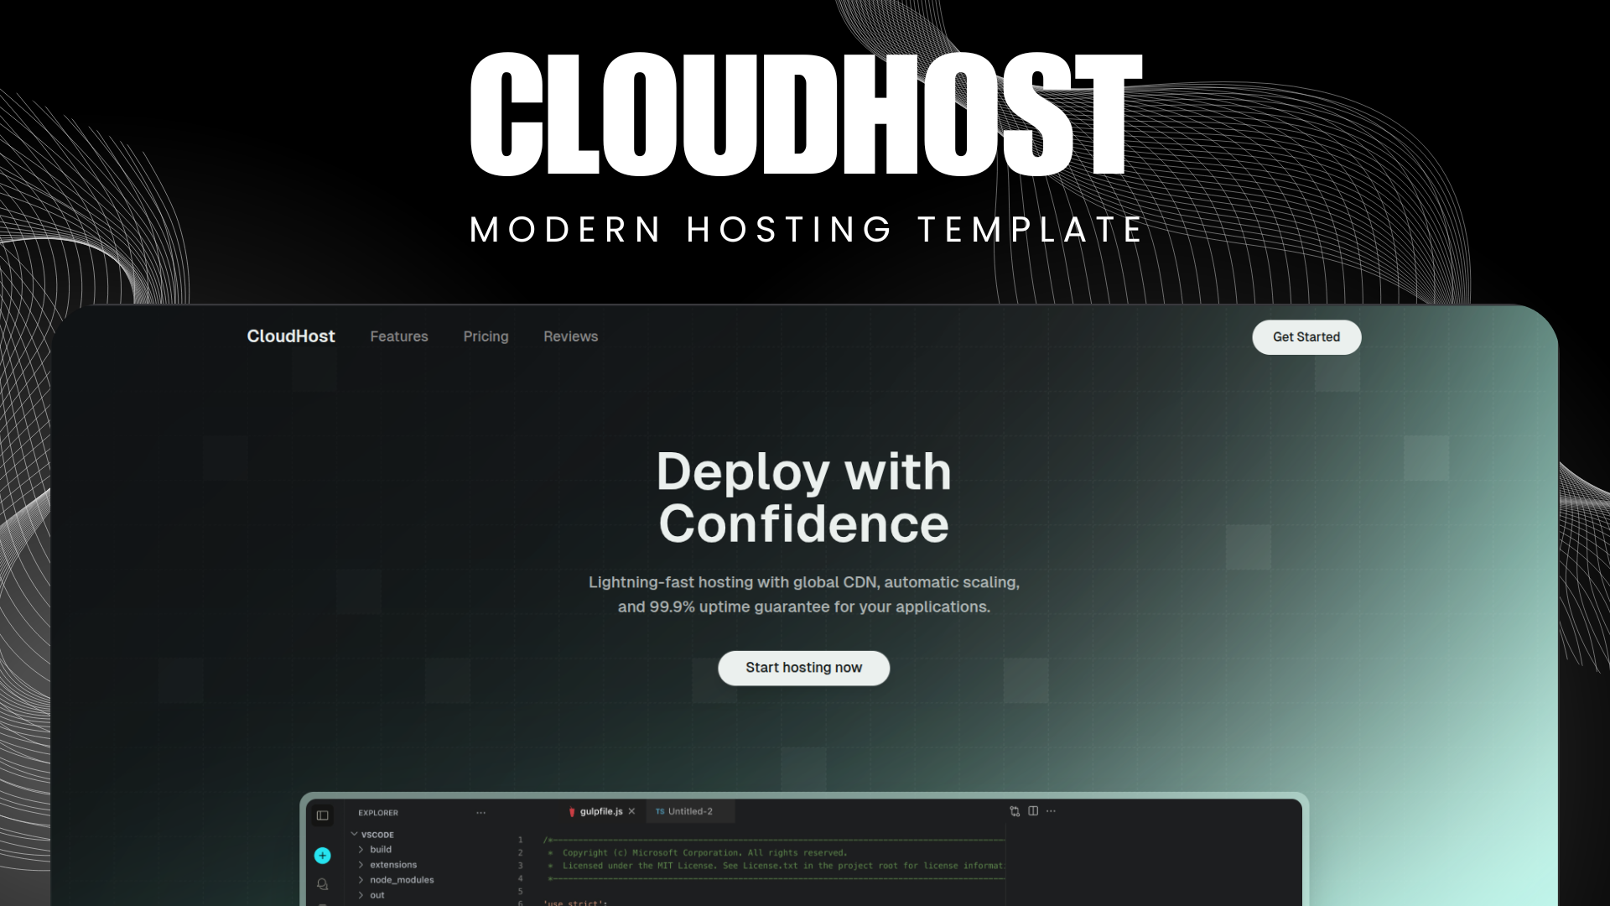Open the Features link in the navbar

point(399,336)
